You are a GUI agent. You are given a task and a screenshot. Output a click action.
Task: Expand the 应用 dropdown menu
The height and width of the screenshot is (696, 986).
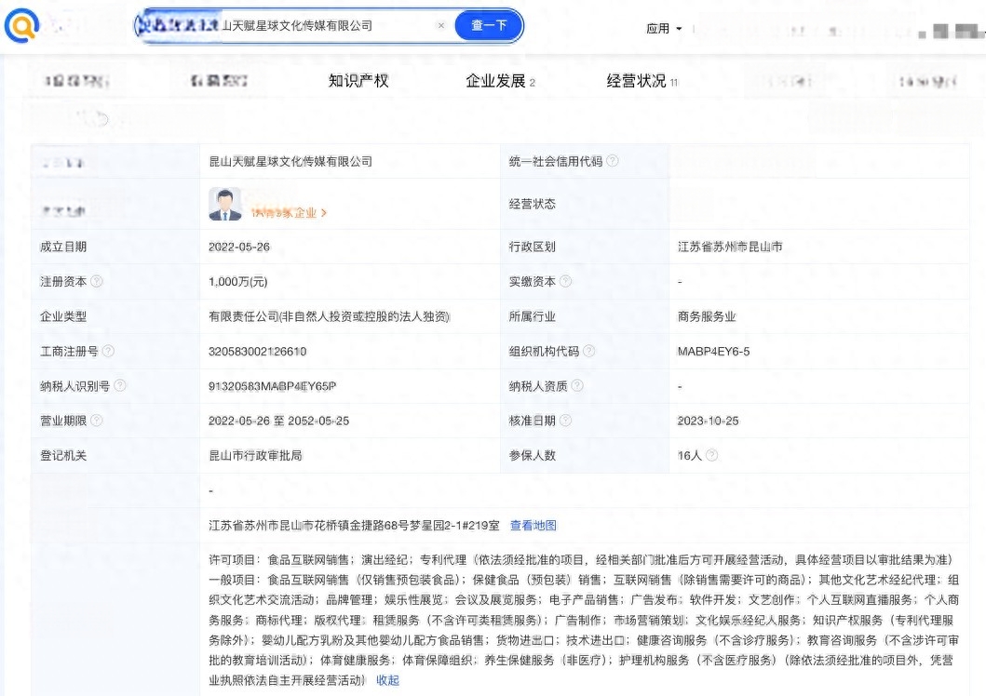(x=664, y=28)
